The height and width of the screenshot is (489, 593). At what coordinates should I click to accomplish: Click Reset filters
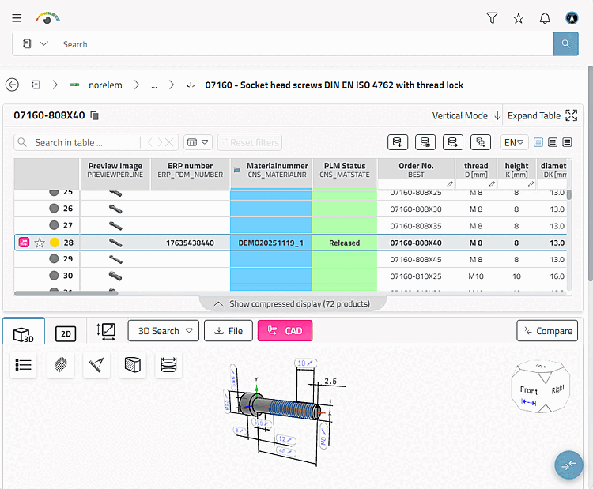click(250, 142)
